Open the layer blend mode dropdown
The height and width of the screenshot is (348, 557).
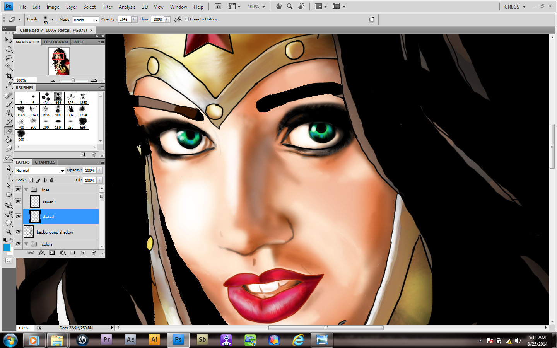pyautogui.click(x=40, y=171)
